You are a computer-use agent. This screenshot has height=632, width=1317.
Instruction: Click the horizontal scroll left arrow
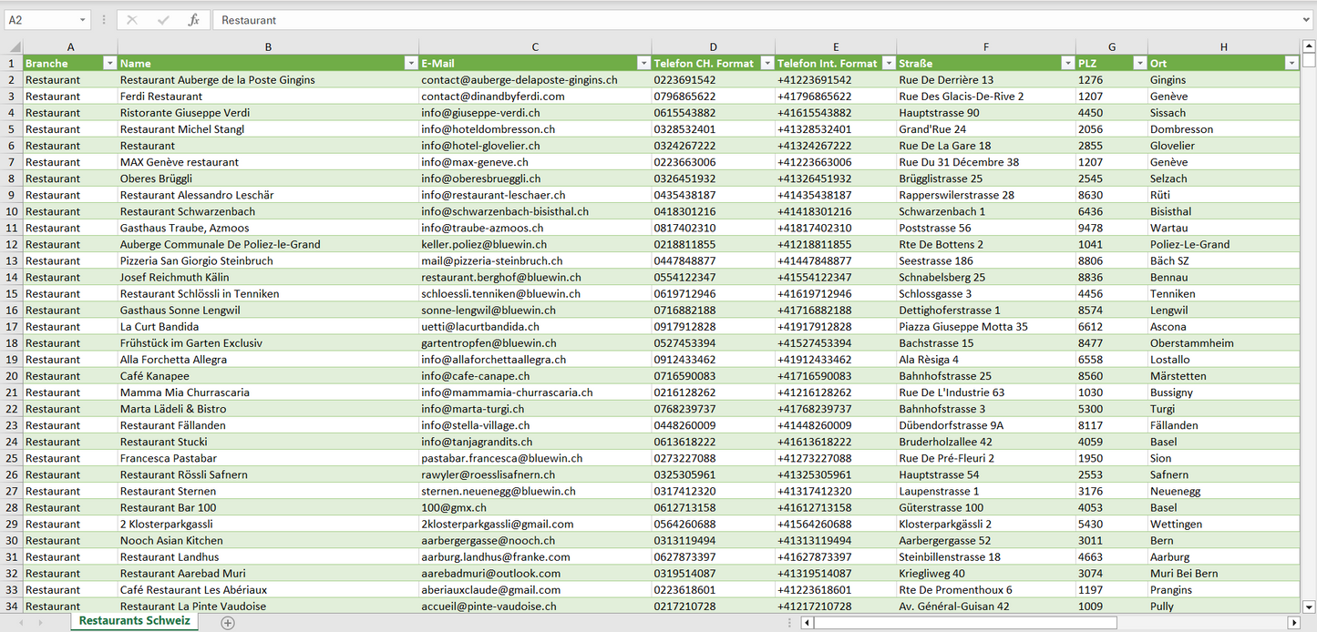(807, 623)
